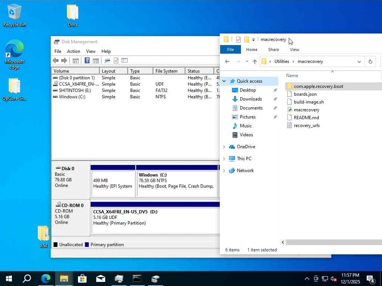
Task: Select Downloads in Quick access
Action: [x=251, y=99]
